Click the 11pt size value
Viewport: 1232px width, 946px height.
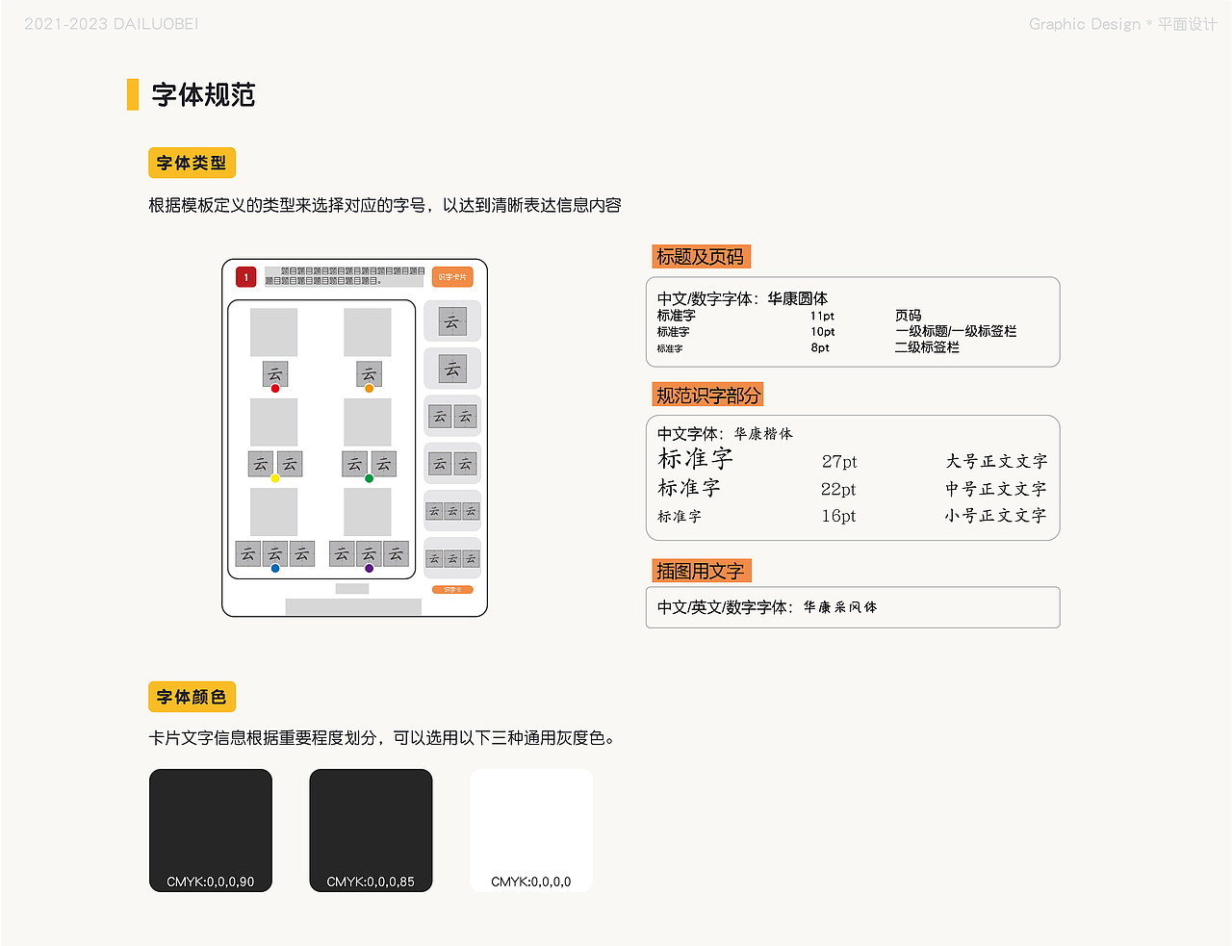click(822, 316)
